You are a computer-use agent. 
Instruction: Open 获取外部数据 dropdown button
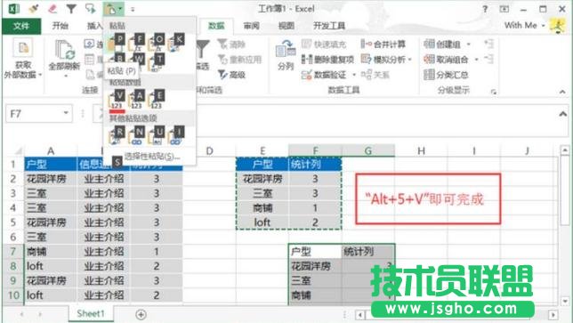coord(22,59)
